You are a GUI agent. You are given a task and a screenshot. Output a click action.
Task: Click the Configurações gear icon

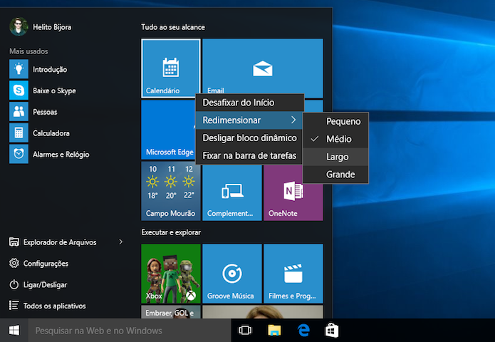coord(14,263)
